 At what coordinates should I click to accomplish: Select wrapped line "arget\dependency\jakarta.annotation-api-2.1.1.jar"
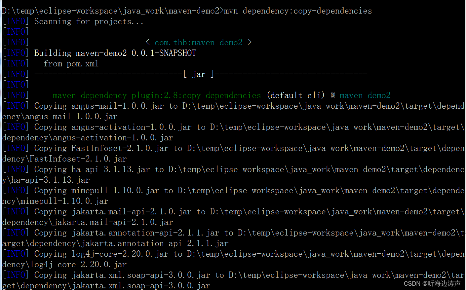tap(115, 243)
